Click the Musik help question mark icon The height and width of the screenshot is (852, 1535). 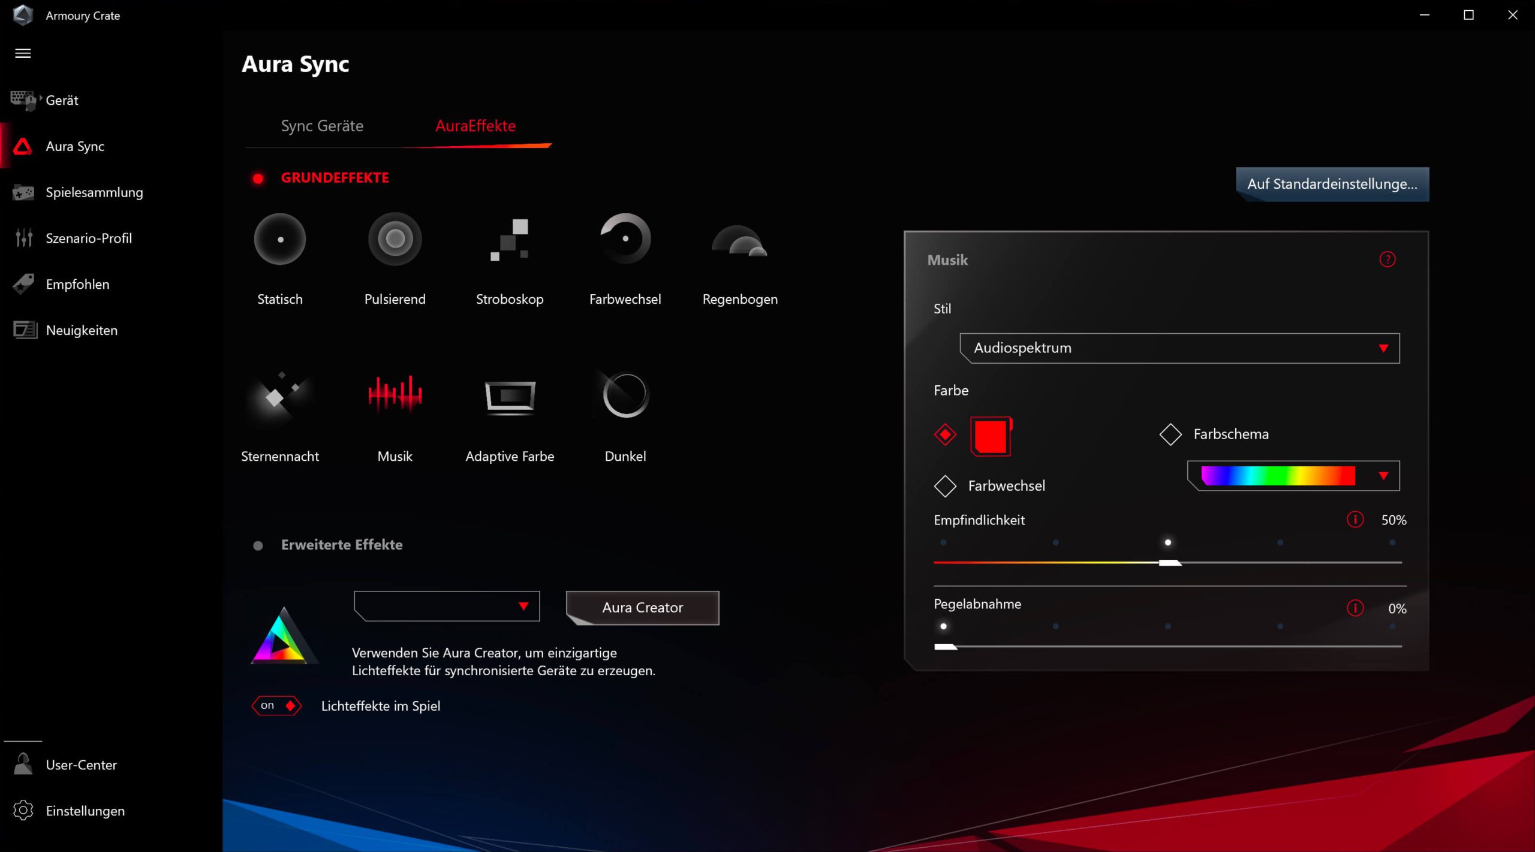tap(1387, 259)
